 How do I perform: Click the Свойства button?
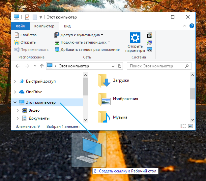tap(25, 35)
